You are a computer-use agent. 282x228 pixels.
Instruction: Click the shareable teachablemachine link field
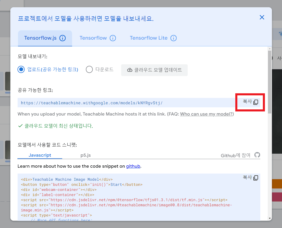[126, 103]
